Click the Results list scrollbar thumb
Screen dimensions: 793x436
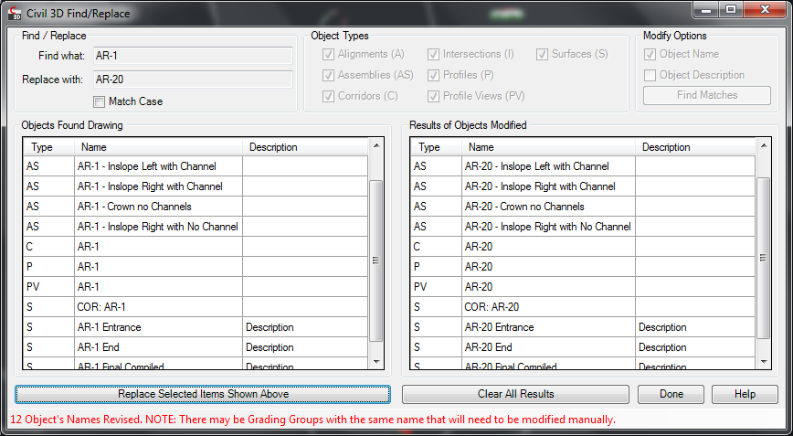coord(764,258)
